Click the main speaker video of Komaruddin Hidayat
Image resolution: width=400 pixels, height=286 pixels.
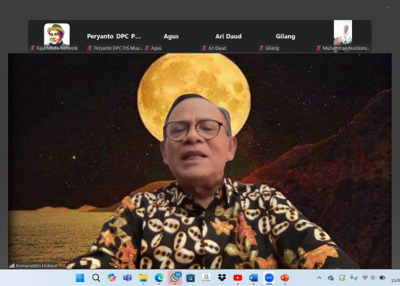[x=200, y=161]
